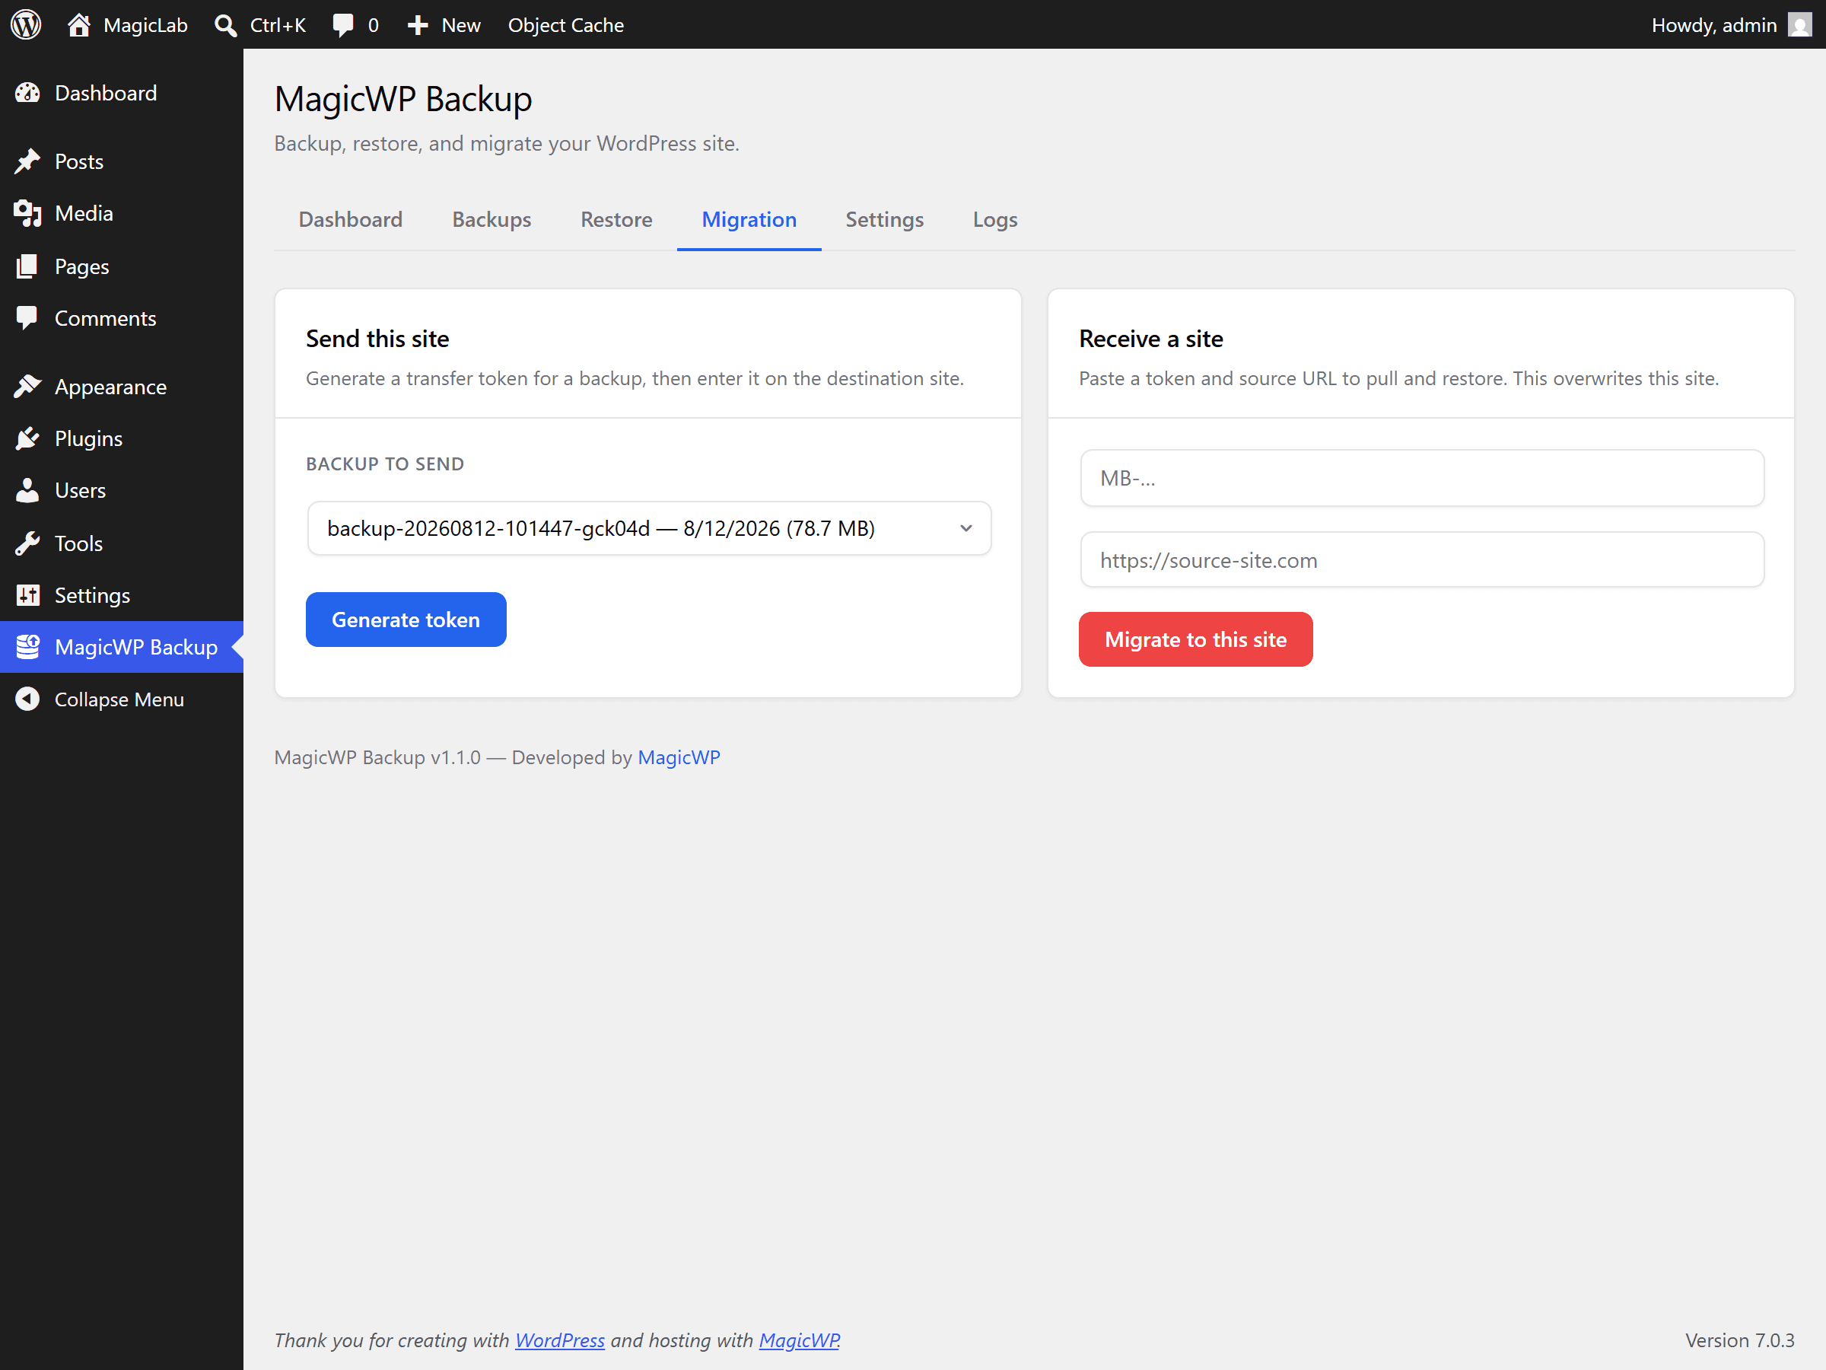This screenshot has height=1370, width=1826.
Task: Click the Tools wrench icon
Action: pos(27,543)
